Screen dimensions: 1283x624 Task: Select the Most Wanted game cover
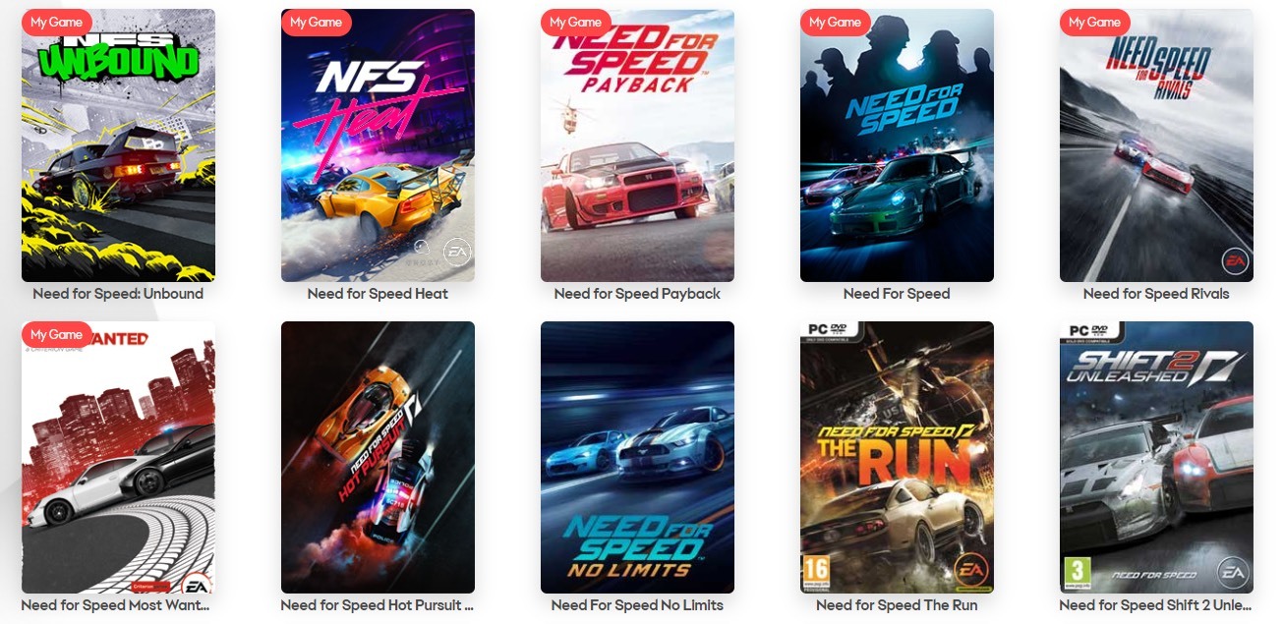(118, 457)
